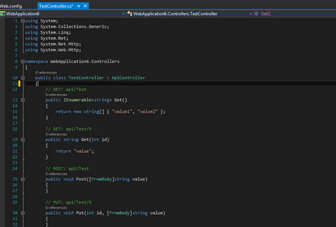Click the class icon beside WebApplication6.Controllers.TestController
Viewport: 336px width, 227px height.
pyautogui.click(x=129, y=14)
